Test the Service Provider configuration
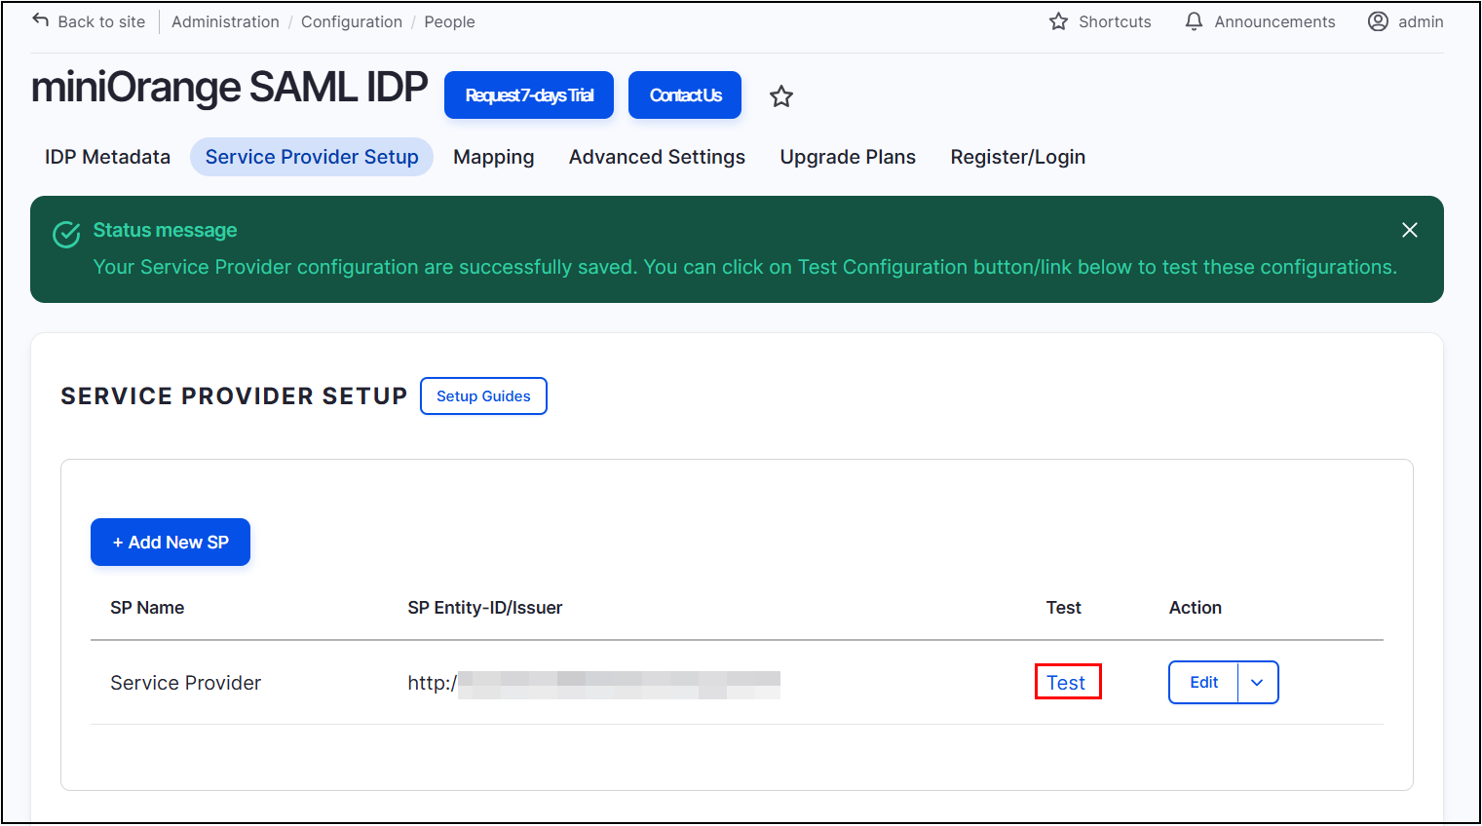1482x826 pixels. click(x=1068, y=682)
